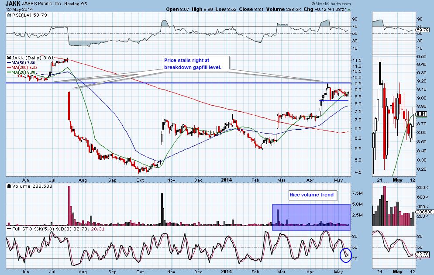Click the boxed '8.81' last-price tag
The height and width of the screenshot is (275, 434).
421,114
